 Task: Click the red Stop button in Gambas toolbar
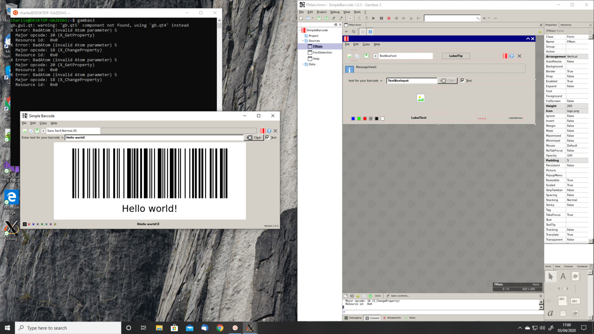pyautogui.click(x=388, y=19)
